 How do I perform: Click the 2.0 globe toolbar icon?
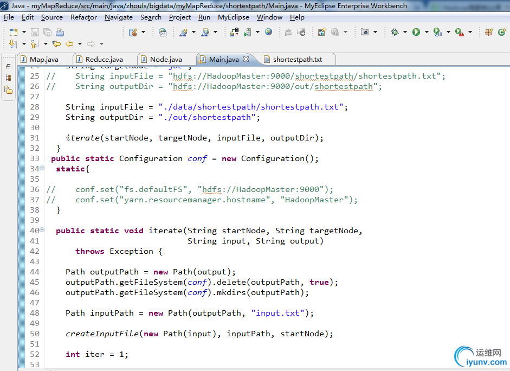pos(163,32)
